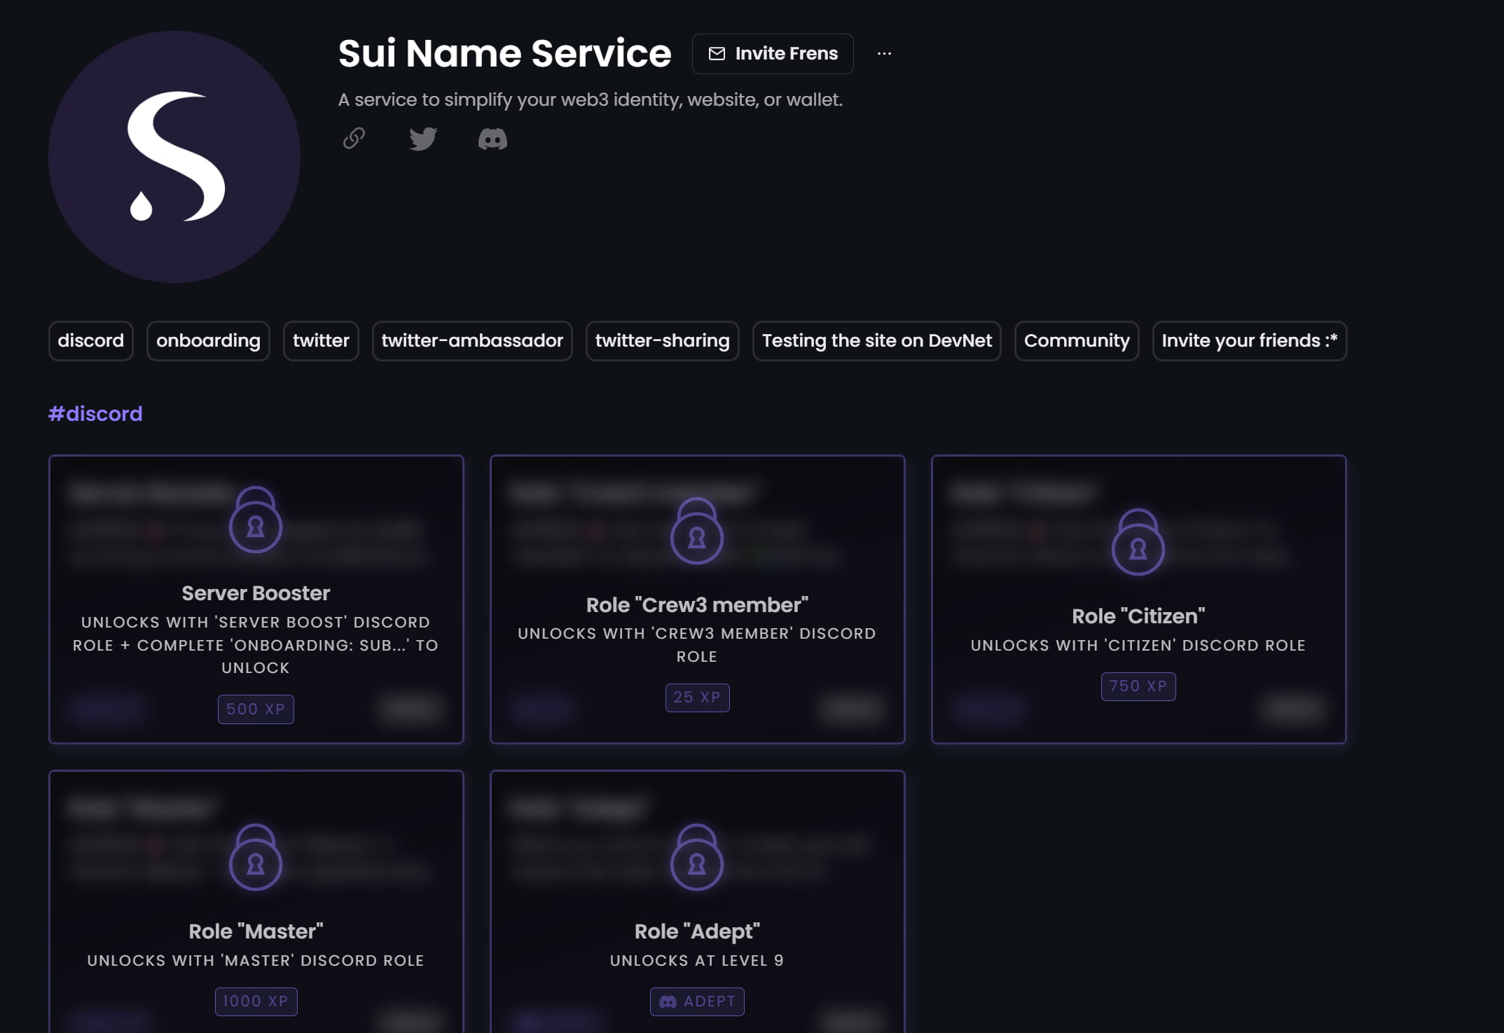The height and width of the screenshot is (1033, 1504).
Task: Open the Twitter bird icon link
Action: coord(423,138)
